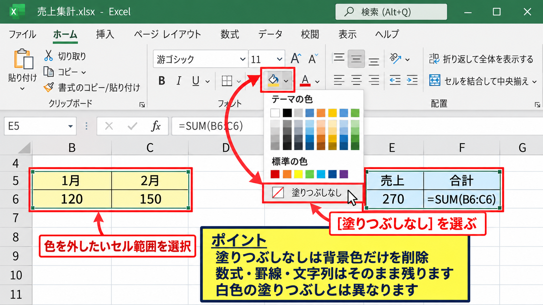Expand the underline style dropdown arrow
The image size is (543, 305).
208,82
